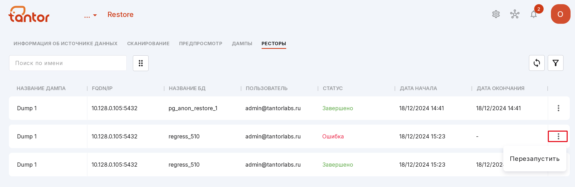Click the refresh table icon button
575x187 pixels.
click(537, 63)
